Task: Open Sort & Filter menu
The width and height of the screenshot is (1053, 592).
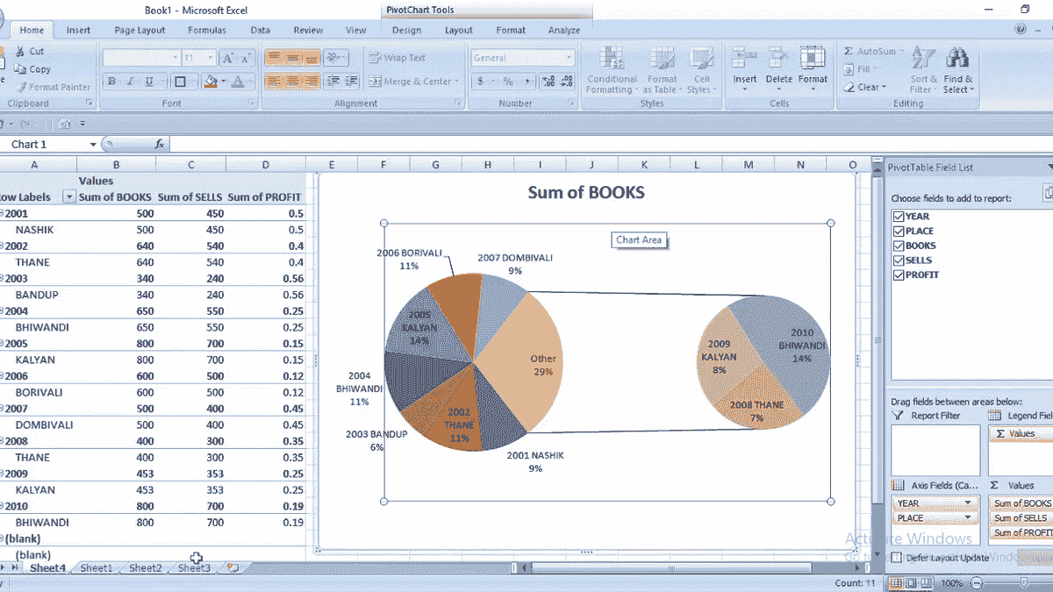Action: (923, 71)
